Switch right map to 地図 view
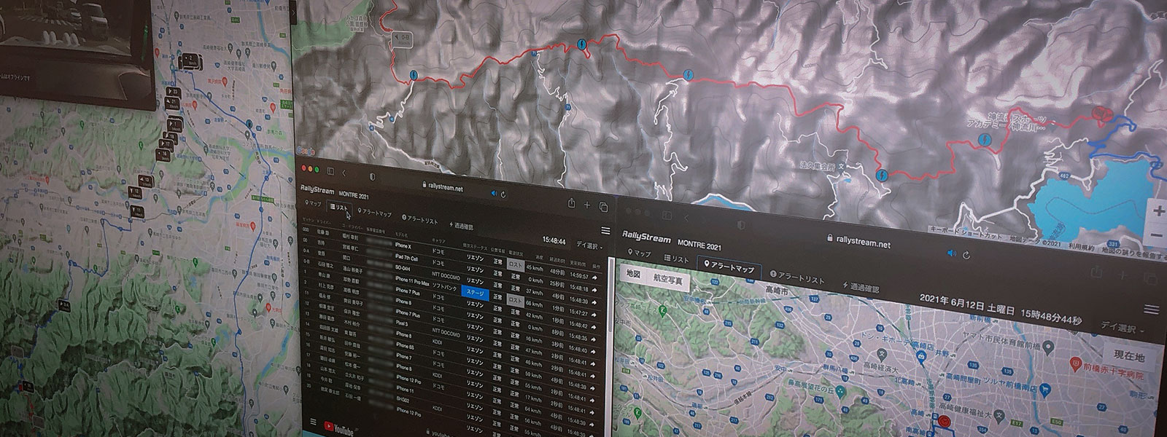Viewport: 1167px width, 437px height. tap(633, 273)
